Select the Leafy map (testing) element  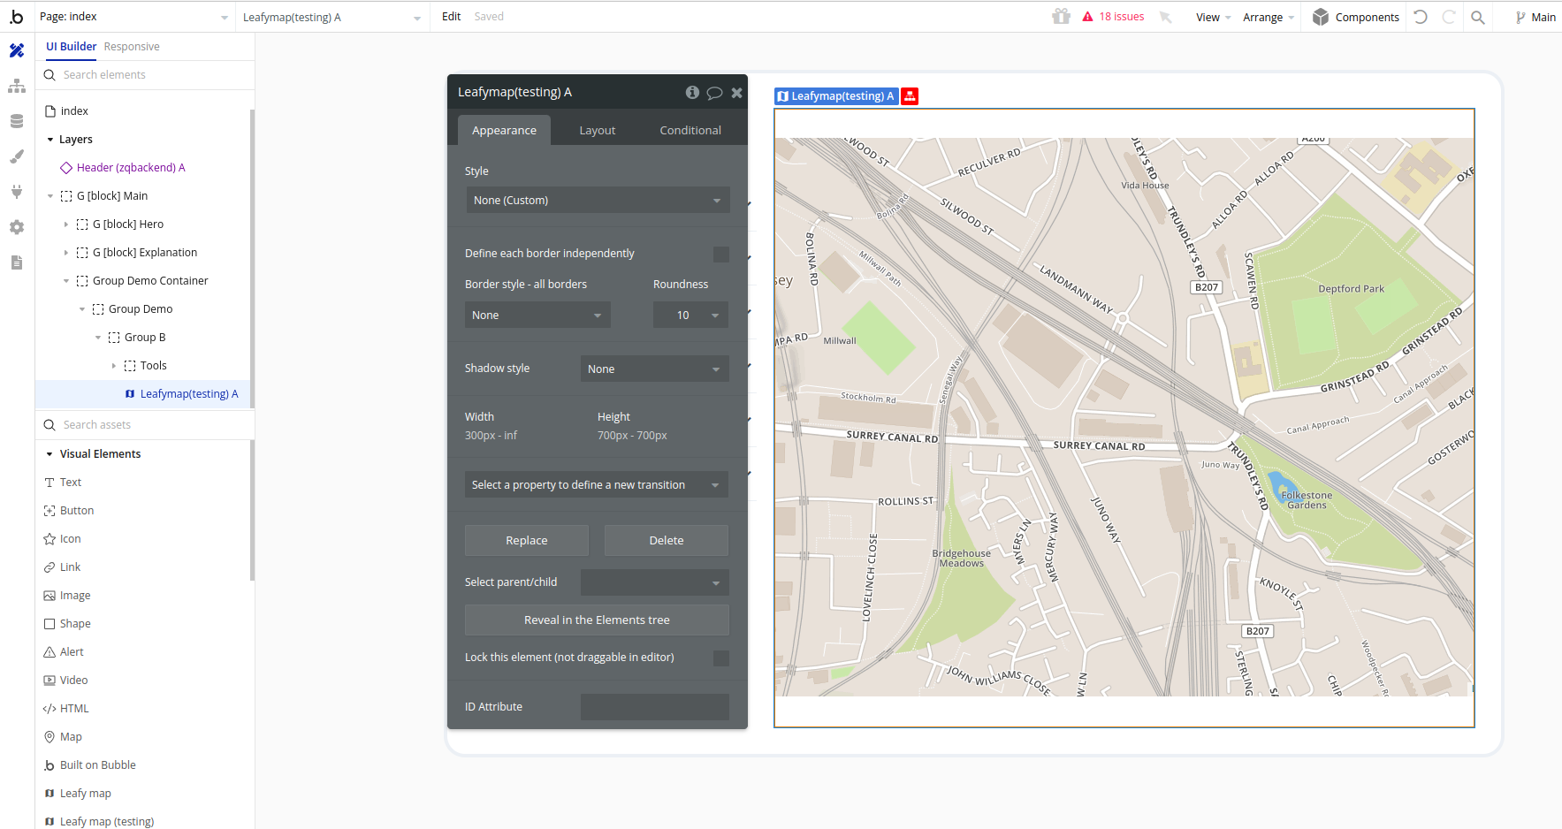pyautogui.click(x=107, y=822)
